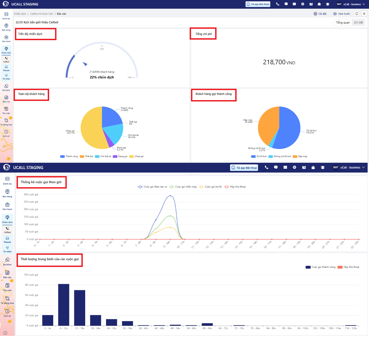This screenshot has height=344, width=369.
Task: Open Vận hành in the upper sidebar
Action: click(x=6, y=39)
